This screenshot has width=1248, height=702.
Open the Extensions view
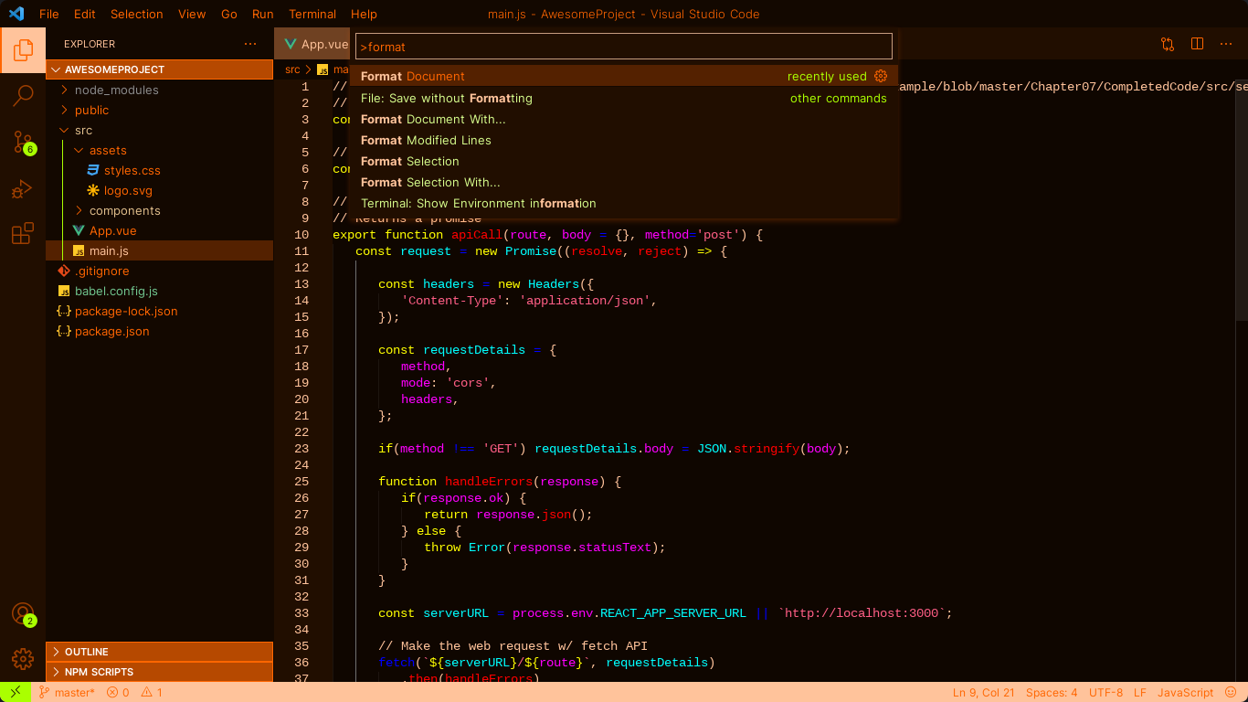click(23, 234)
